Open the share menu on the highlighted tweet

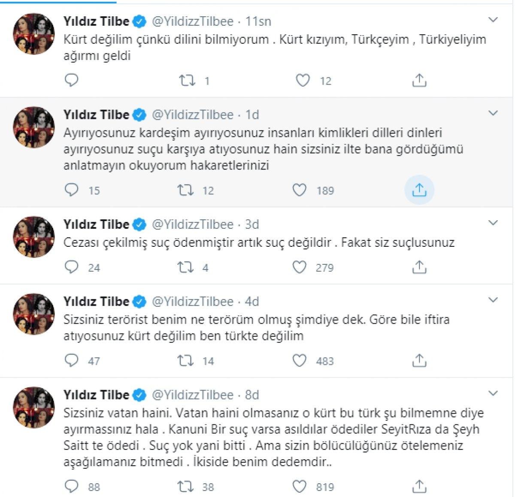point(419,190)
